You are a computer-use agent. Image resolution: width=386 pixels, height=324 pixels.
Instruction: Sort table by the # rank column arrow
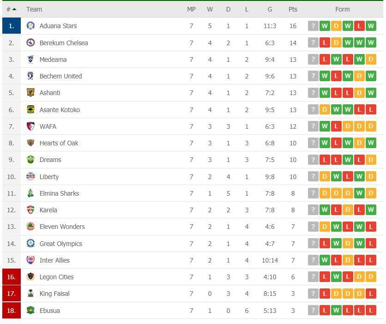14,9
